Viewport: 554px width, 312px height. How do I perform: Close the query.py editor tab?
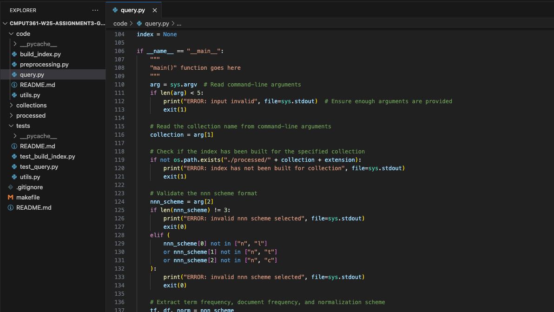pyautogui.click(x=155, y=10)
